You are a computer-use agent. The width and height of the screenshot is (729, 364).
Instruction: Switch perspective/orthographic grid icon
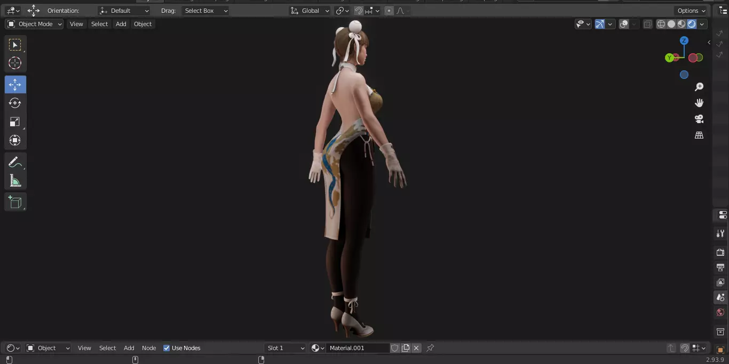pos(699,135)
